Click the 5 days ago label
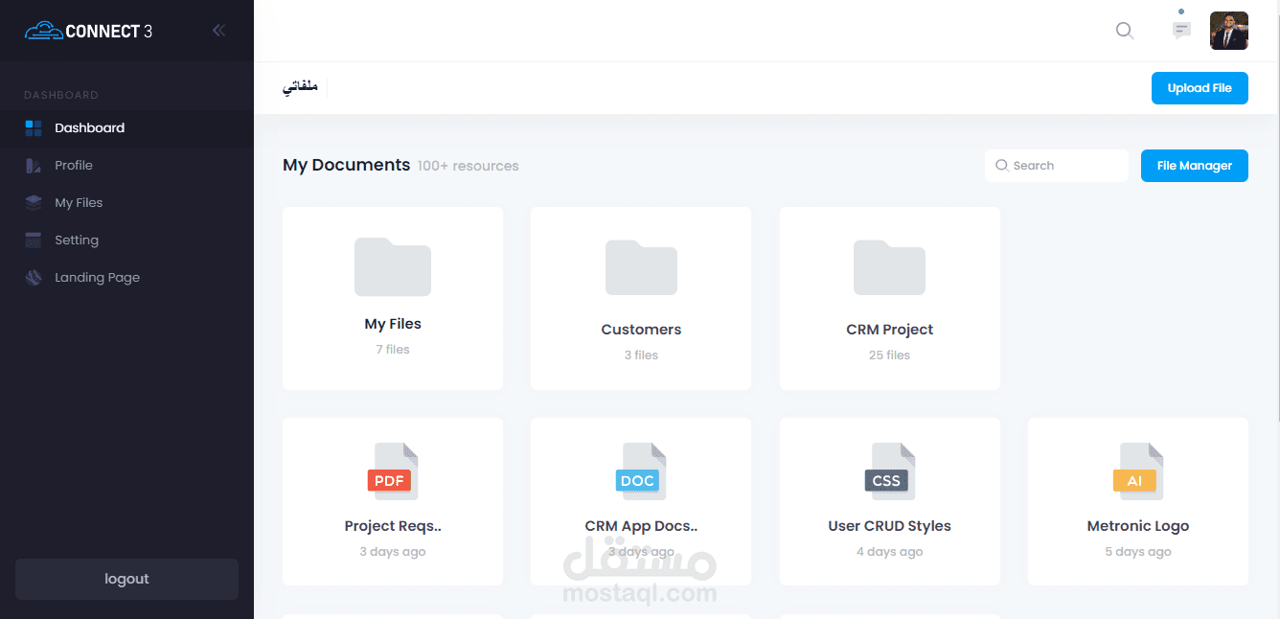This screenshot has width=1280, height=619. click(1138, 552)
